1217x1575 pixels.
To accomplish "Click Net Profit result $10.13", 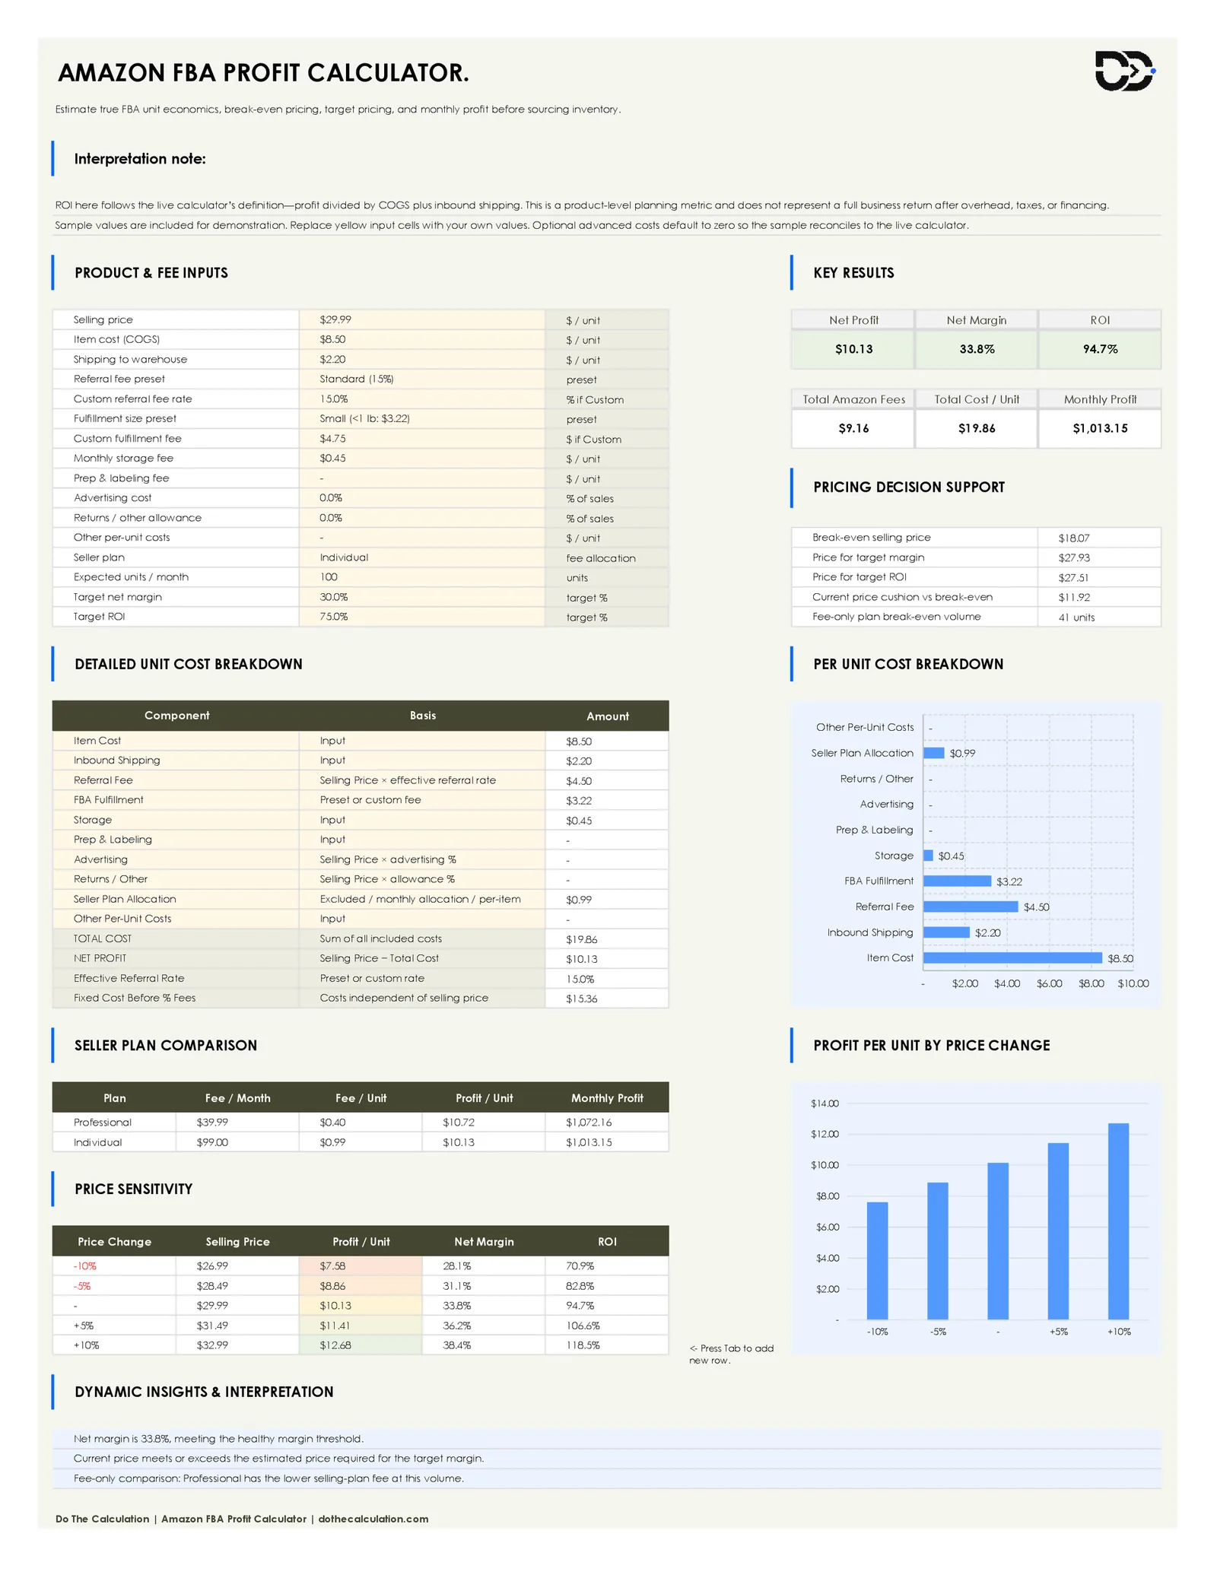I will (853, 349).
